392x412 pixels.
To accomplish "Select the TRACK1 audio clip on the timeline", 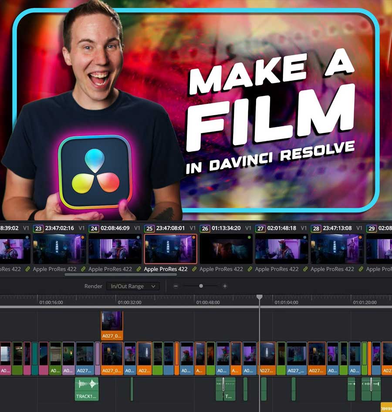I will (87, 389).
